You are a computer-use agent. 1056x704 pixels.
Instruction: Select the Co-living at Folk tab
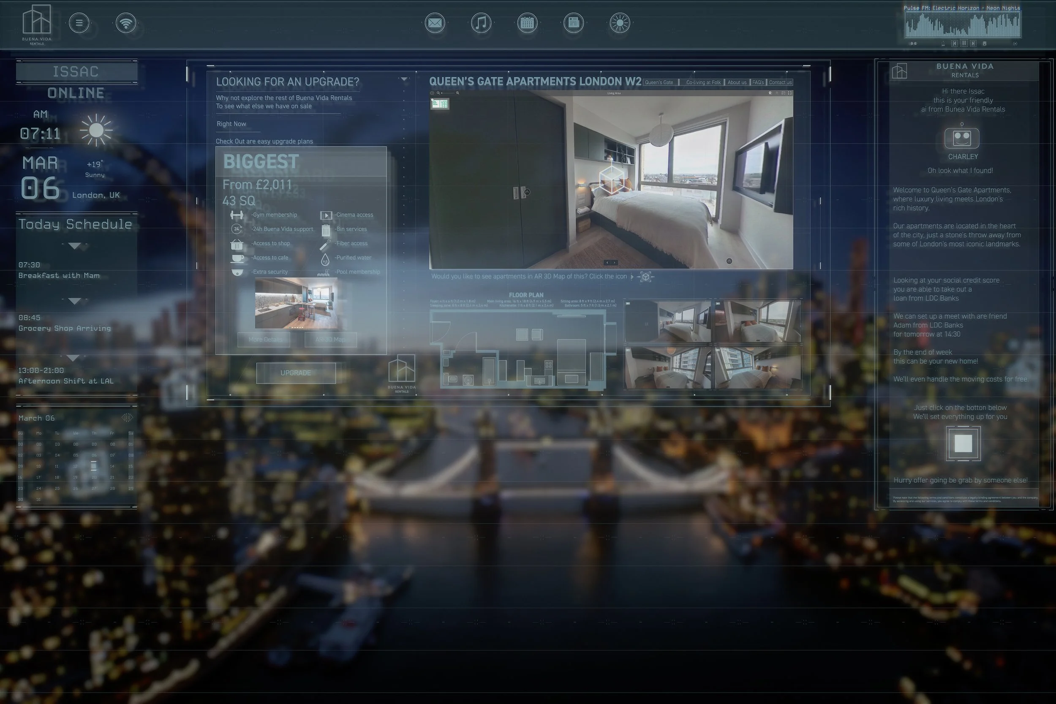click(x=703, y=83)
